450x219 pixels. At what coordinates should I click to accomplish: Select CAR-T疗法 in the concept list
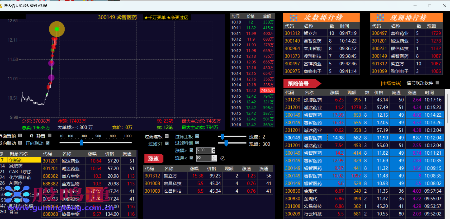coord(20,172)
